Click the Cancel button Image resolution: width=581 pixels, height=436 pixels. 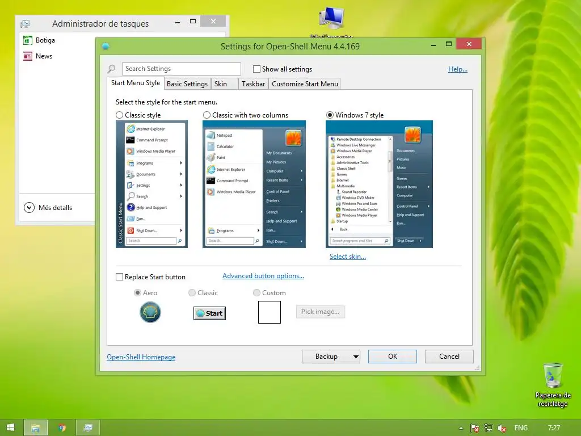click(449, 357)
